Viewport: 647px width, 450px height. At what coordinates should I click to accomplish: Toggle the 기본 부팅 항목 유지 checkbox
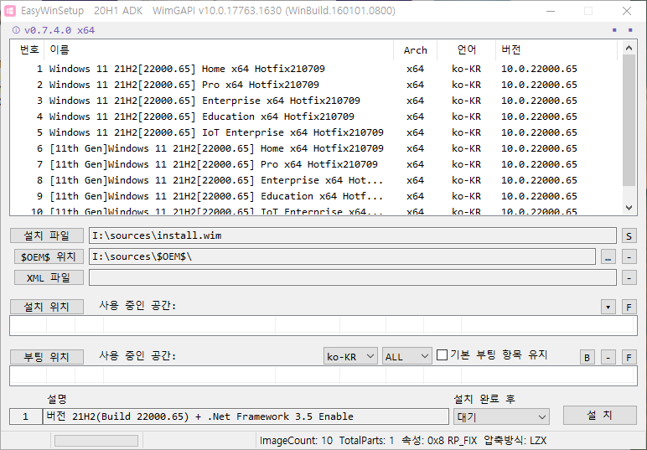pyautogui.click(x=442, y=354)
